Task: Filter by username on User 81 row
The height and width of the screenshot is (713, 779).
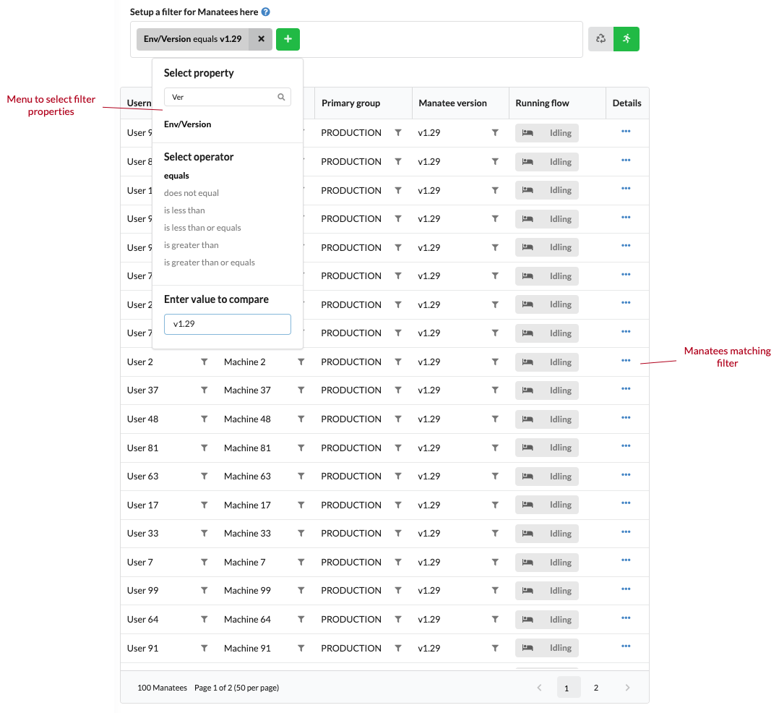Action: tap(205, 448)
